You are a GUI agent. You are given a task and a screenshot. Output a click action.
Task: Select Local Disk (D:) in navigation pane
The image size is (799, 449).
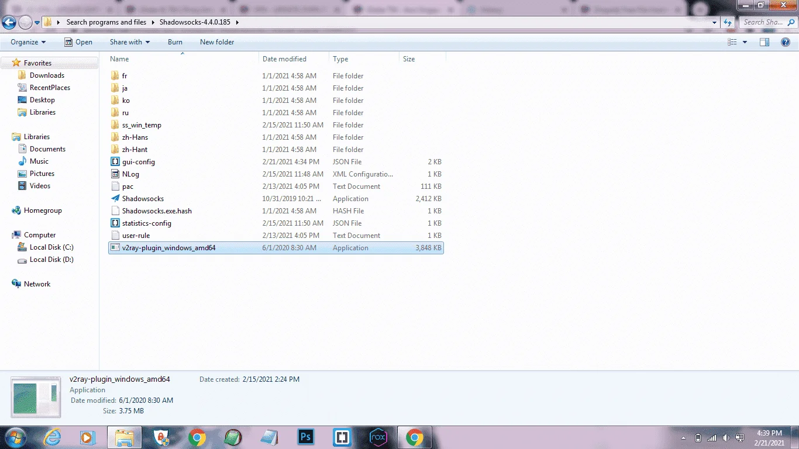click(x=51, y=260)
